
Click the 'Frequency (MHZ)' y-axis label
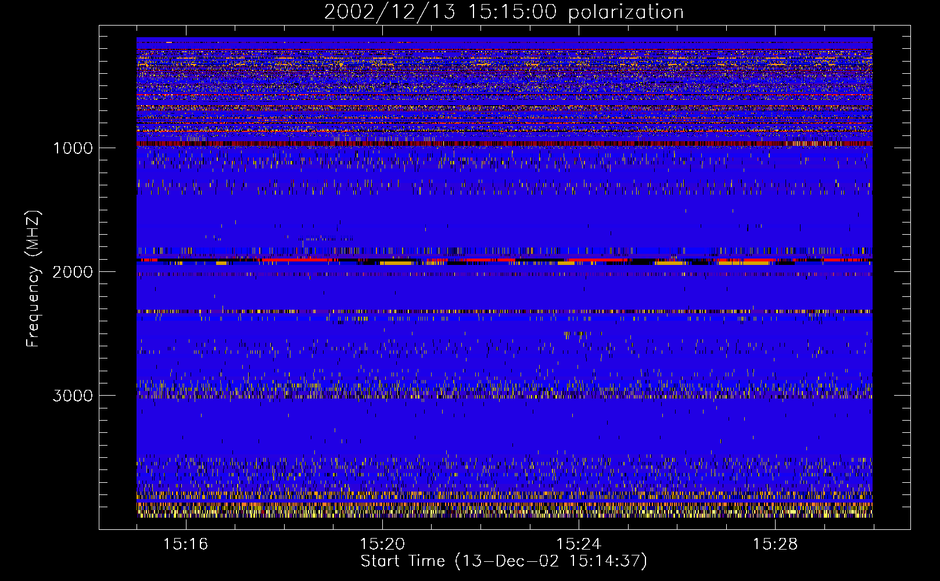click(33, 279)
